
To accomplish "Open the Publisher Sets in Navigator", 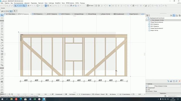I will pyautogui.click(x=180, y=15).
